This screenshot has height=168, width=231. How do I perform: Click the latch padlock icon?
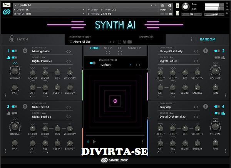(12, 39)
